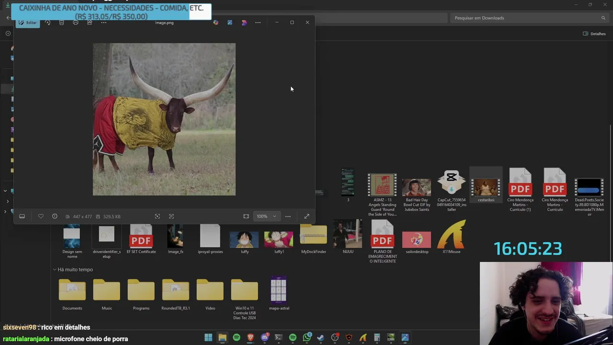Fit image to window in Photos
613x345 pixels.
pos(246,217)
